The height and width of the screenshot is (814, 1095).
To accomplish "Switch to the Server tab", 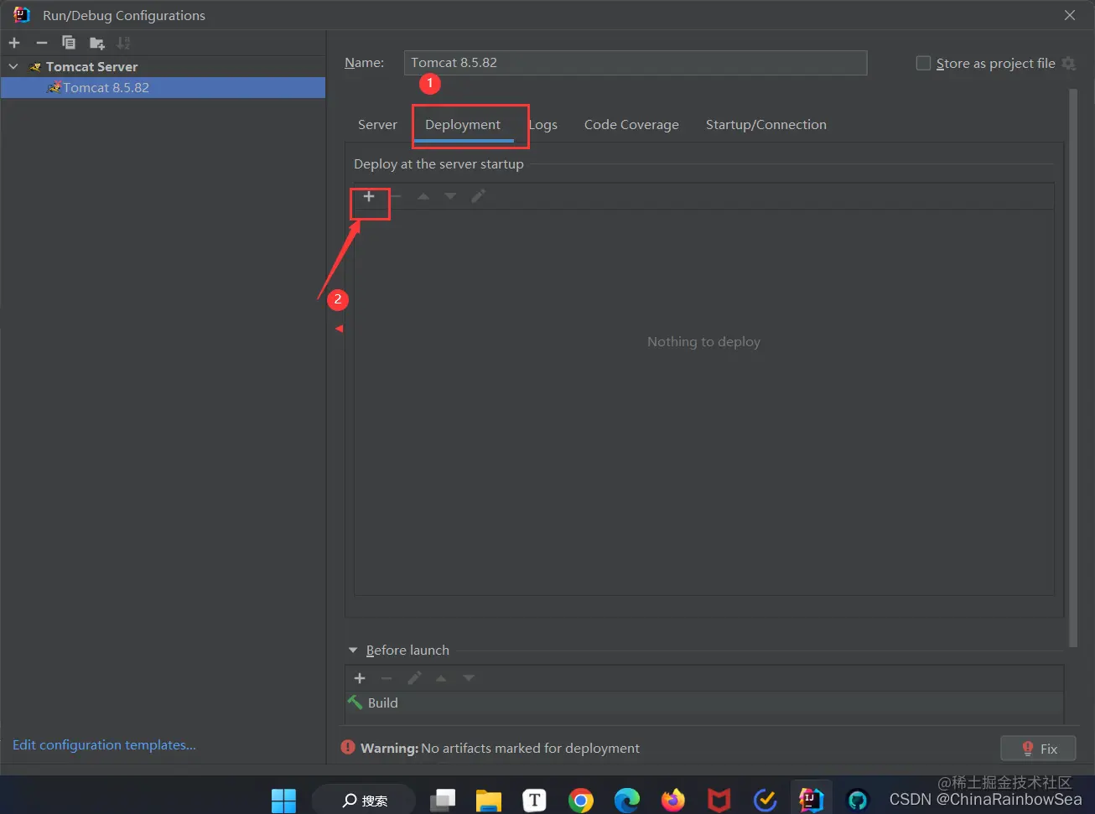I will pos(377,125).
